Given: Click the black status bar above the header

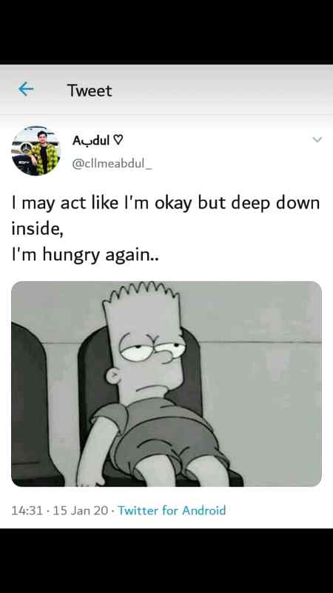Looking at the screenshot, I should click(166, 32).
